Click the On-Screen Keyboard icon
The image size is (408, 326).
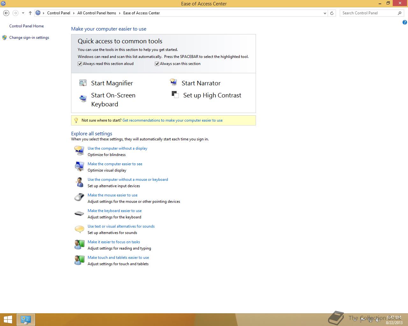(83, 98)
